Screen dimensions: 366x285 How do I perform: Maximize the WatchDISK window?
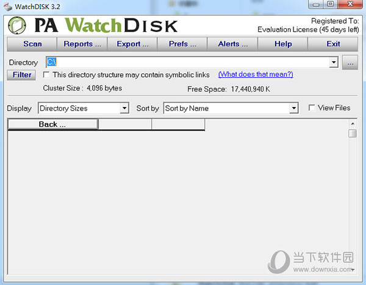coord(330,4)
